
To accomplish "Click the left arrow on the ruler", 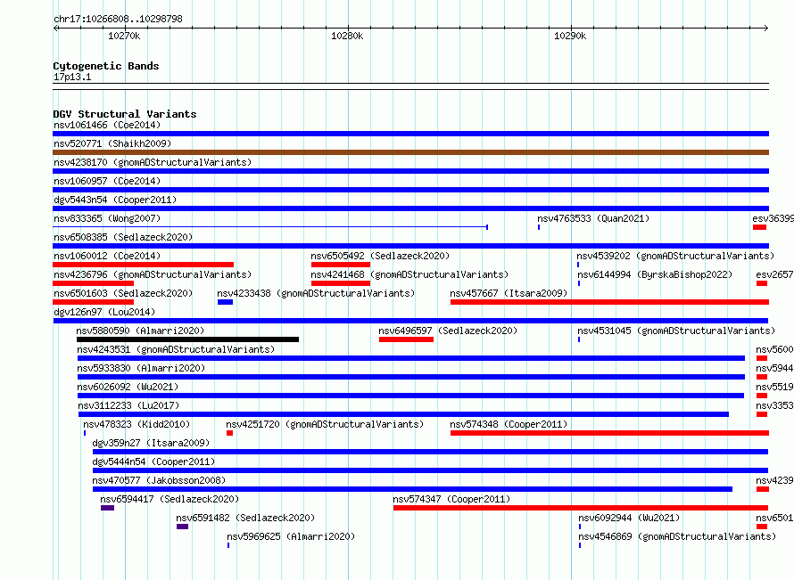I will coord(55,29).
